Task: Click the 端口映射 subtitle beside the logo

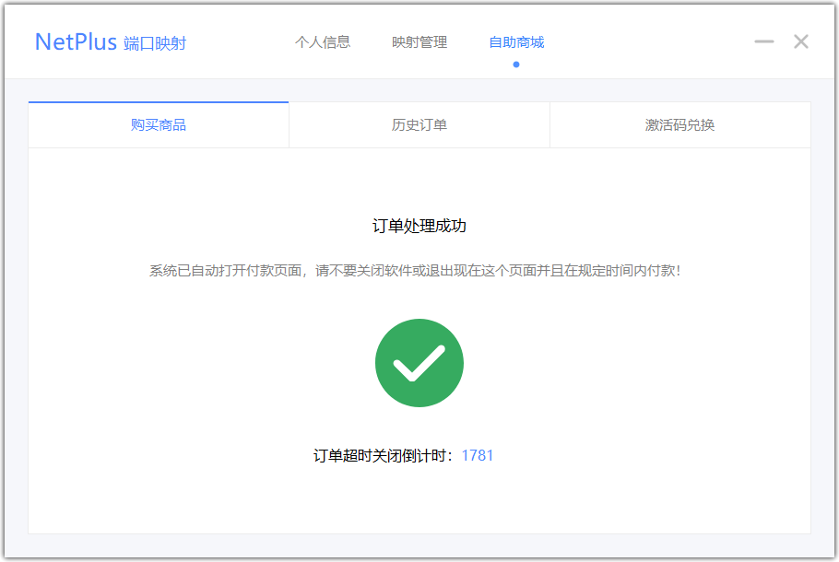Action: [x=155, y=43]
